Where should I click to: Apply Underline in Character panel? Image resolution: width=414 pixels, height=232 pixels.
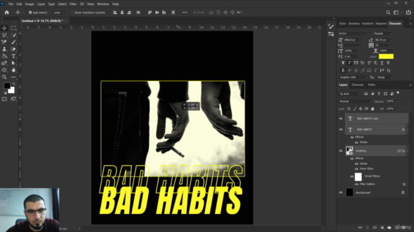tap(382, 63)
